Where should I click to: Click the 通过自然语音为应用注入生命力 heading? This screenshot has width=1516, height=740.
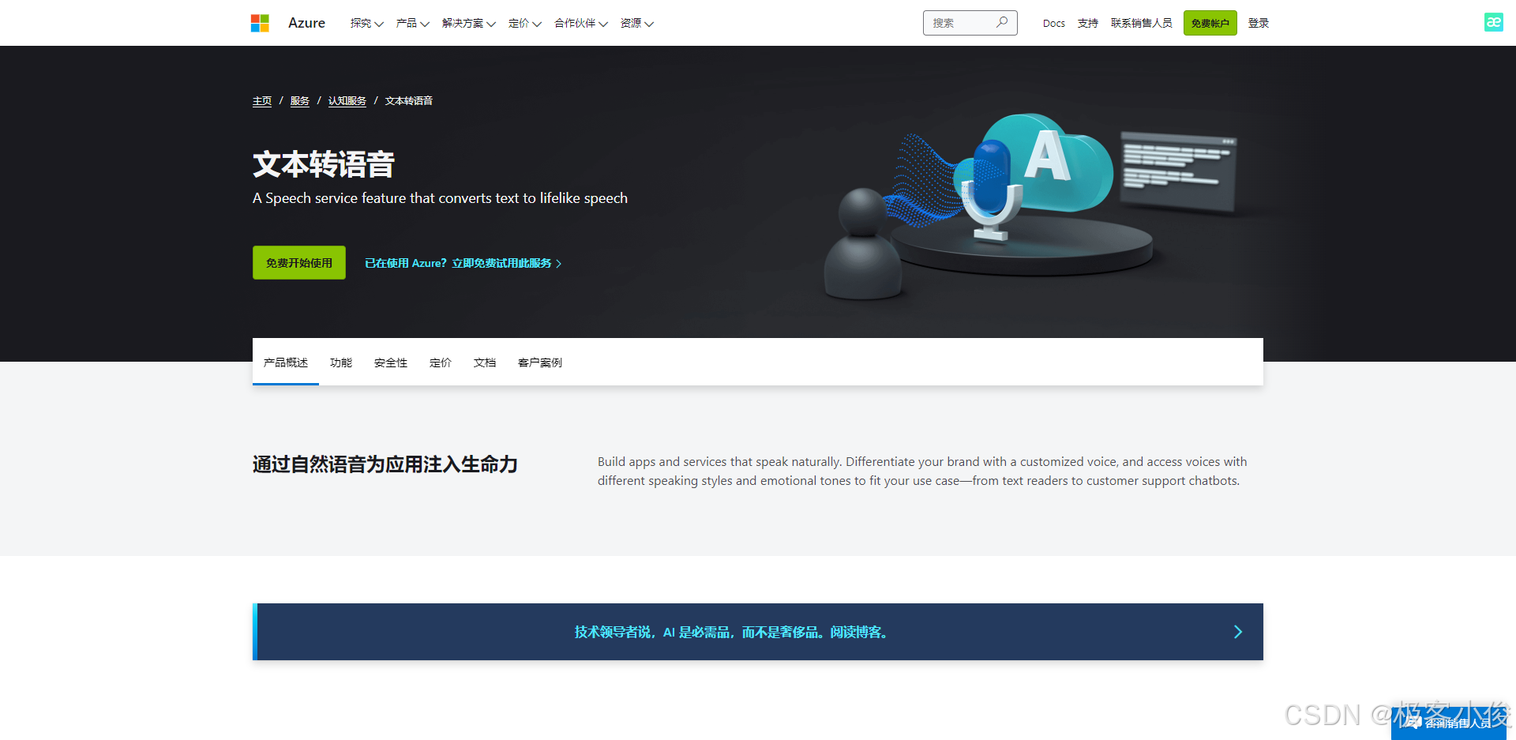click(385, 464)
